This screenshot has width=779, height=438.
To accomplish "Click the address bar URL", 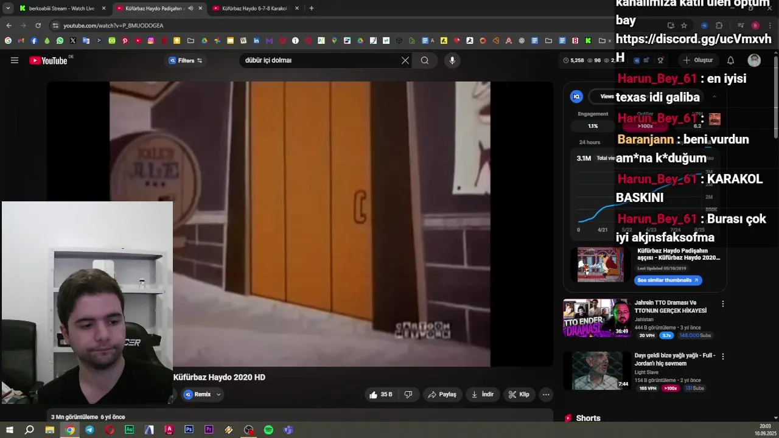I will point(113,26).
